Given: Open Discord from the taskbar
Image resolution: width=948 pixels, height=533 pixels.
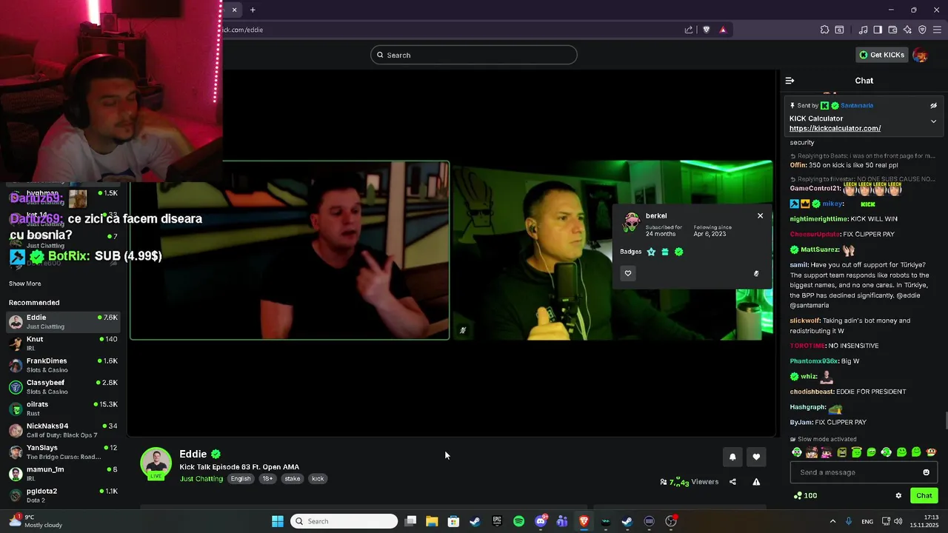Looking at the screenshot, I should click(541, 521).
